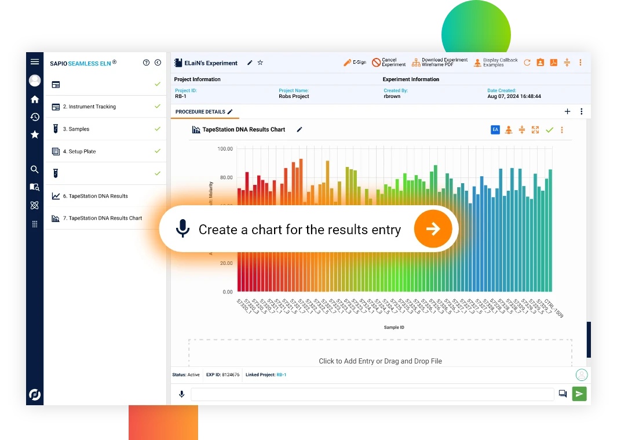The width and height of the screenshot is (617, 440).
Task: Download Experiment Wireframe PDF
Action: (440, 63)
